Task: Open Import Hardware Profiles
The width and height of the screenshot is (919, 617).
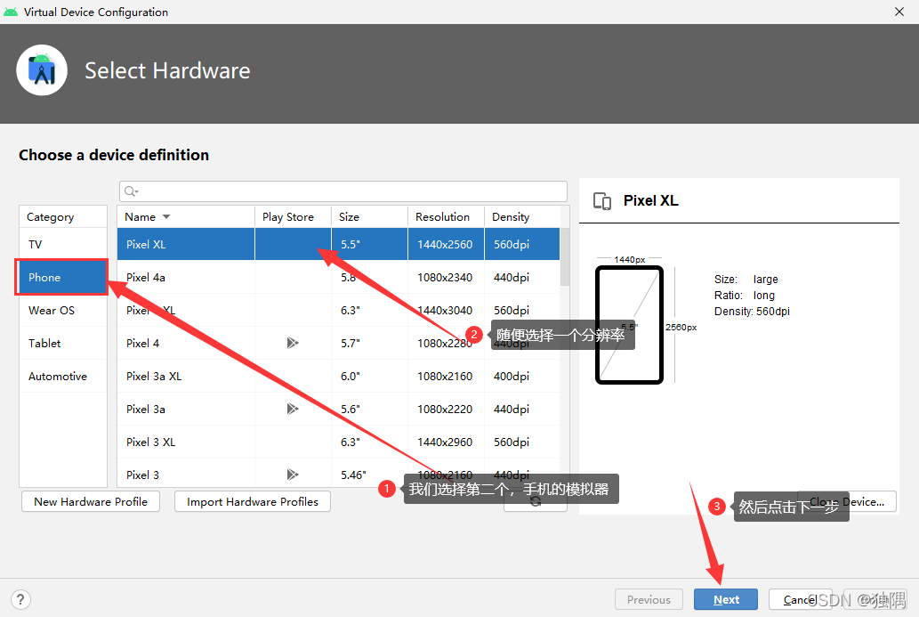Action: [253, 501]
